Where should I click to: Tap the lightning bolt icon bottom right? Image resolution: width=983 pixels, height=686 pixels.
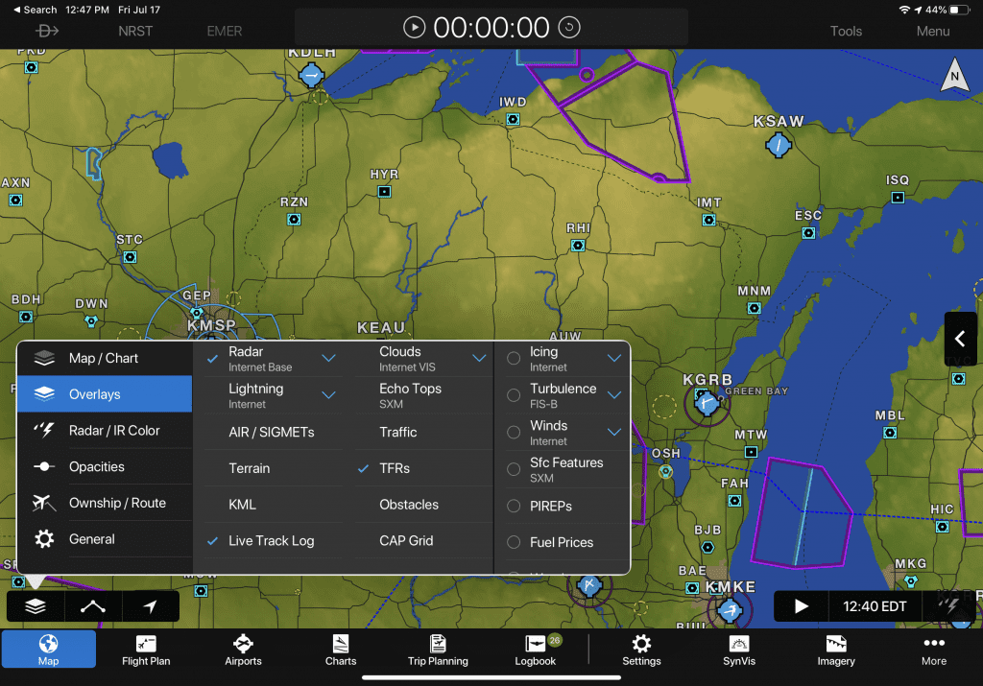950,605
